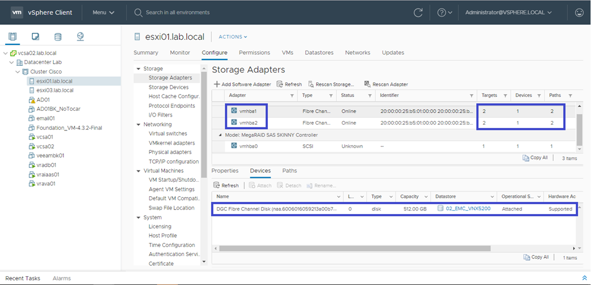
Task: Click Copy All under adapters table
Action: point(535,157)
